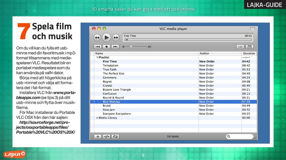Image resolution: width=286 pixels, height=160 pixels.
Task: Toggle repeat mode button
Action: (x=115, y=137)
